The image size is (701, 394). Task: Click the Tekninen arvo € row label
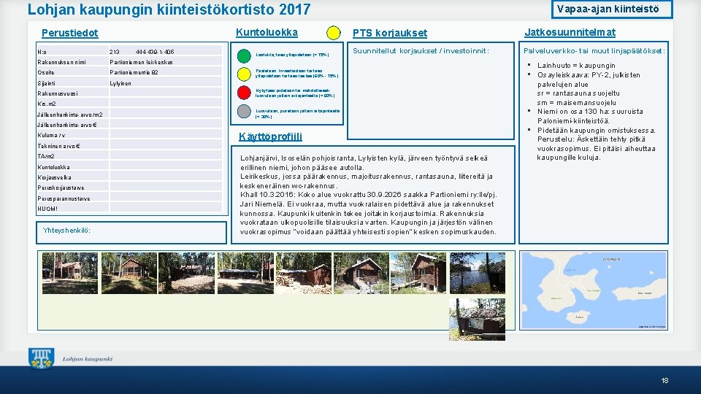58,146
